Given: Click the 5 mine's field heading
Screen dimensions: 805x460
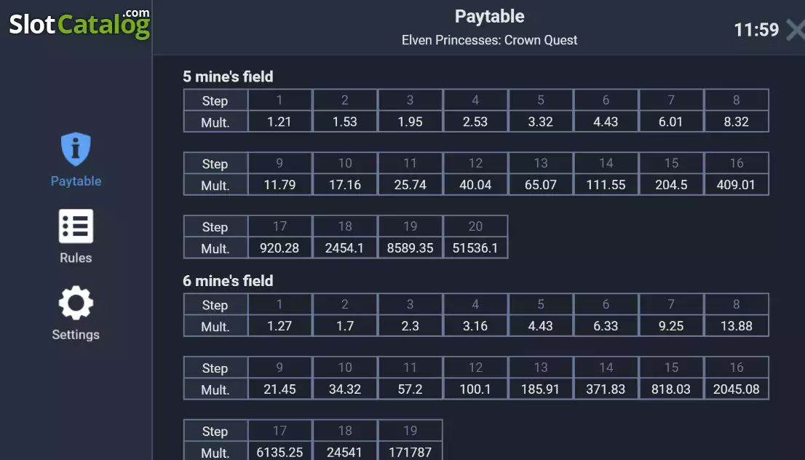Looking at the screenshot, I should pyautogui.click(x=228, y=76).
